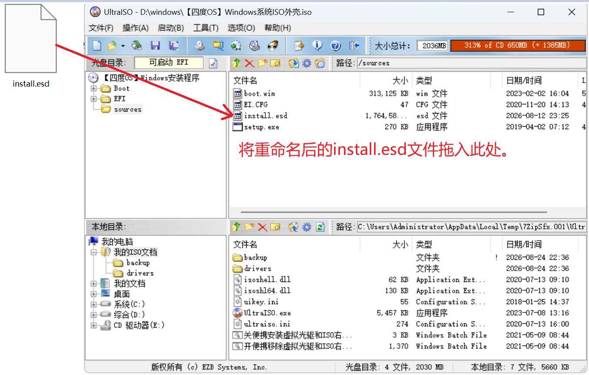Go up a level in the local directory pane

[236, 227]
